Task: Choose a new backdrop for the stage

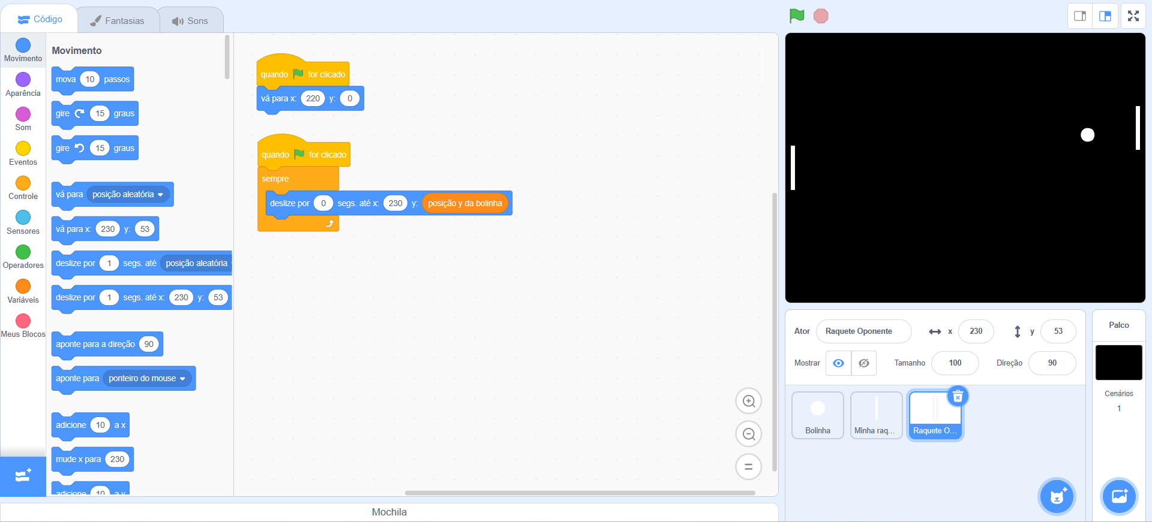Action: (x=1120, y=496)
